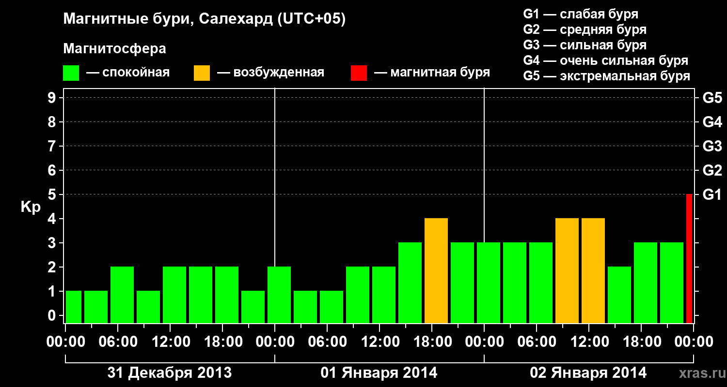Click the red 'магнитная буря' legend swatch
Image resolution: width=727 pixels, height=387 pixels.
(359, 73)
